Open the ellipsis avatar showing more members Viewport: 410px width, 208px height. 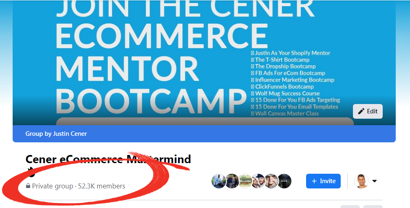click(284, 181)
